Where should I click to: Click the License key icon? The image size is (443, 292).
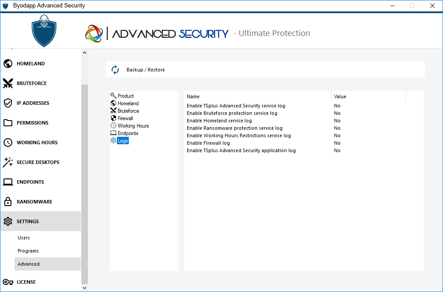click(x=8, y=282)
